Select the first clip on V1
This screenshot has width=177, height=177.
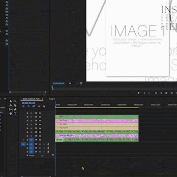59,140
